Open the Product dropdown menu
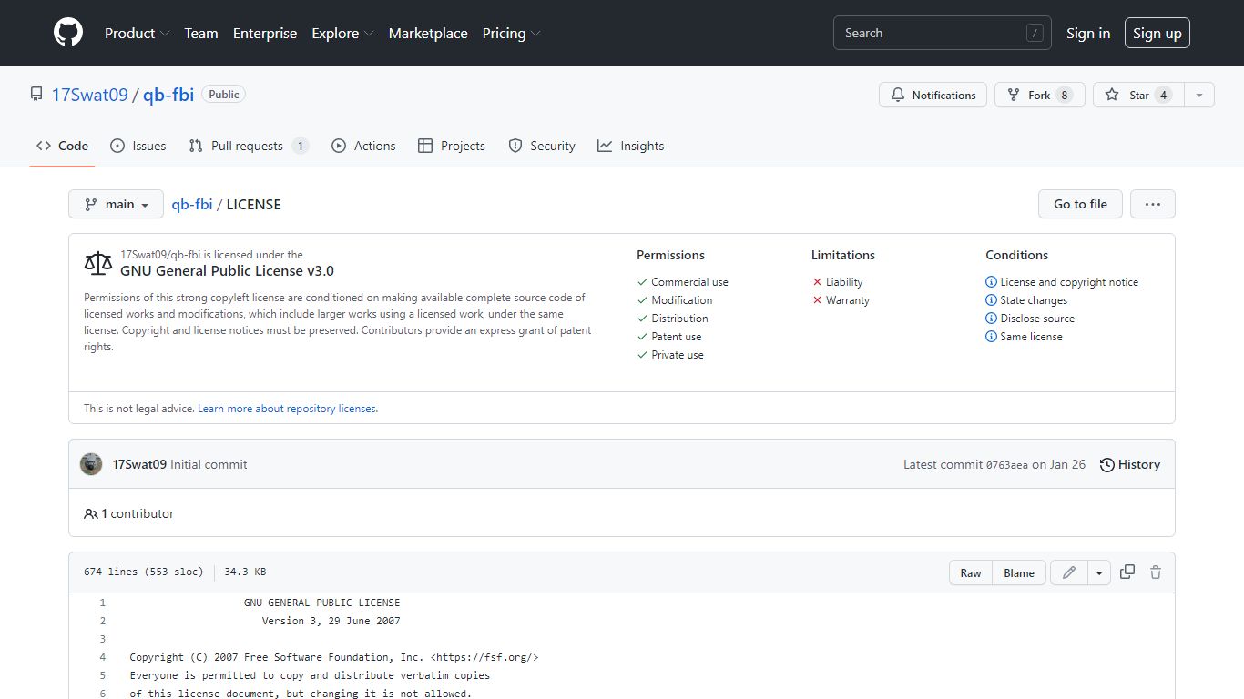This screenshot has width=1244, height=699. coord(137,33)
